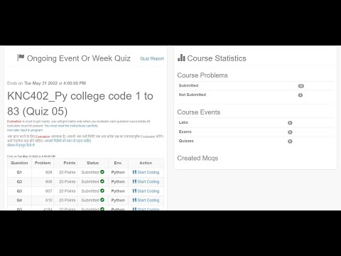
Task: Click problem number 610 in Q4 row
Action: point(48,200)
